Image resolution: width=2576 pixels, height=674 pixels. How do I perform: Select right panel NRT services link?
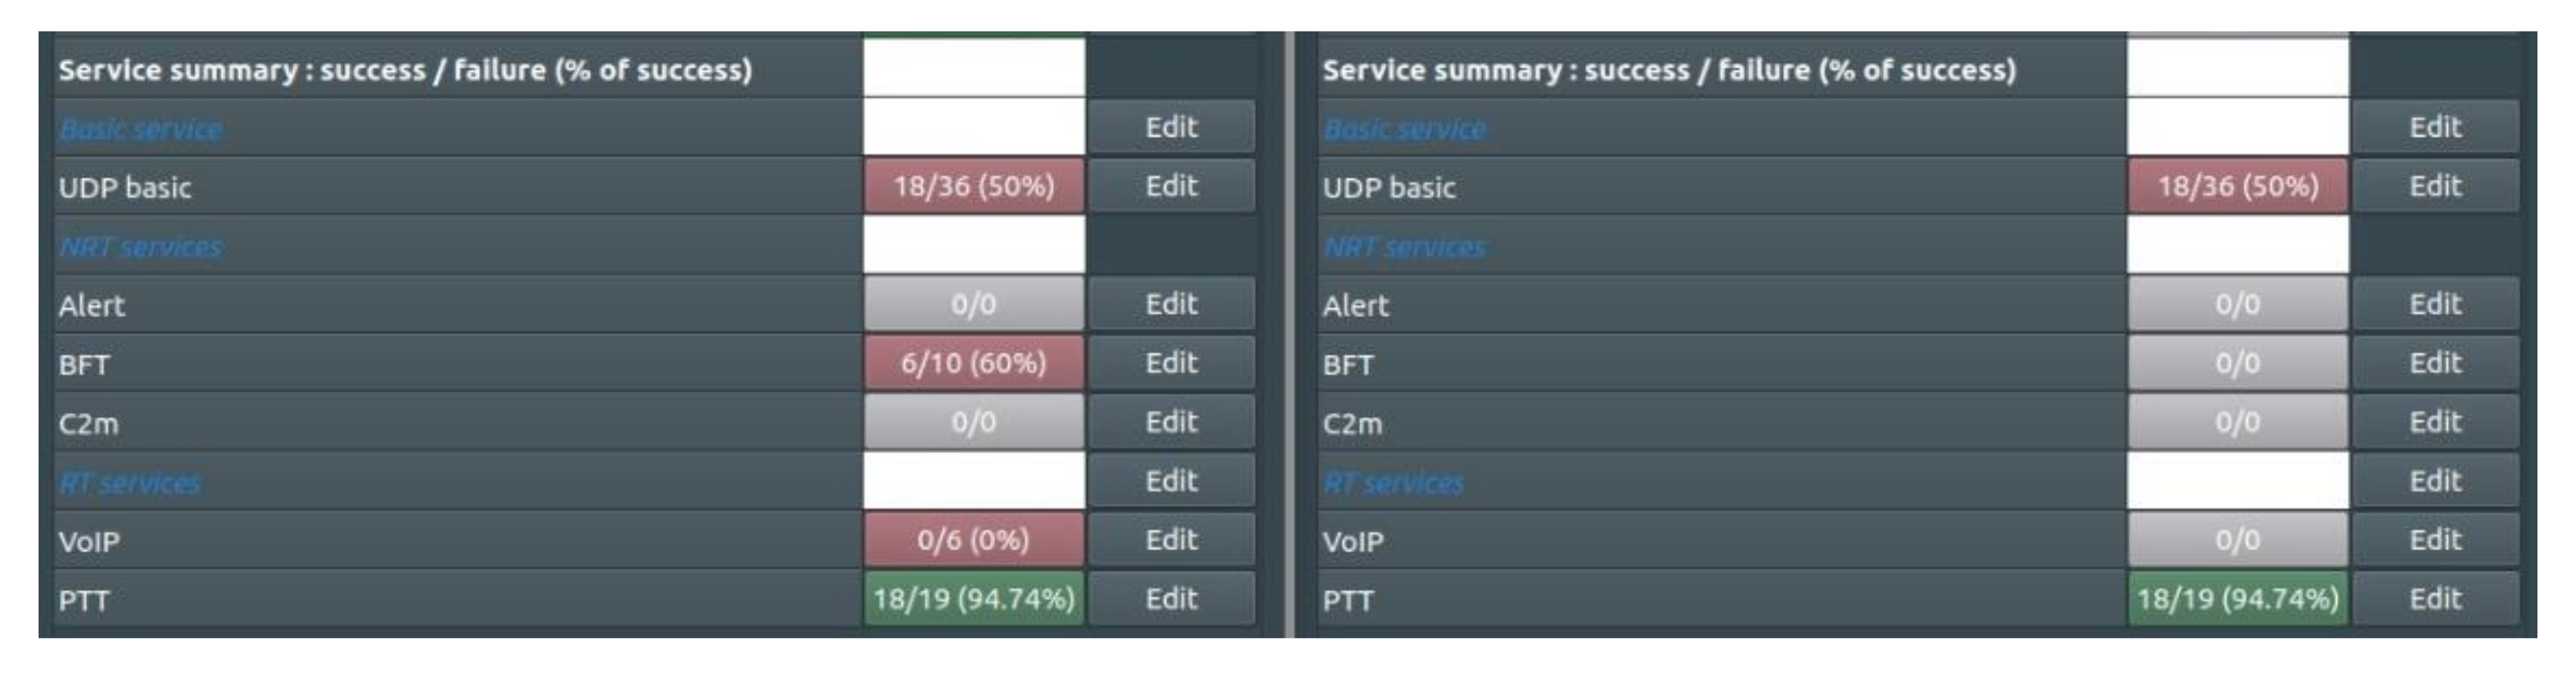(x=1405, y=247)
